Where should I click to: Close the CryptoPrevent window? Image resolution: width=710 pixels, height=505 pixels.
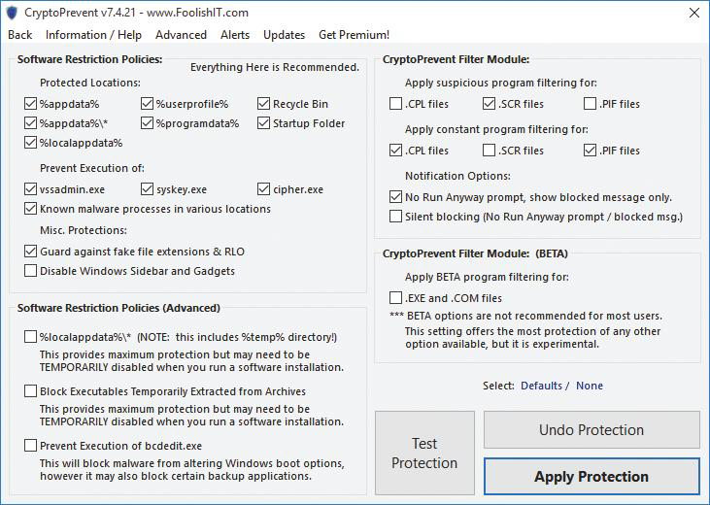pos(693,13)
